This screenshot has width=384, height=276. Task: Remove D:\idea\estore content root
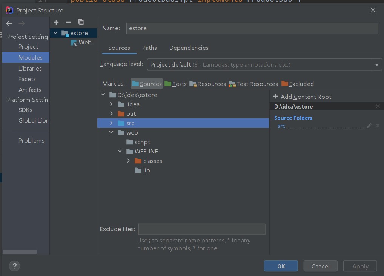click(378, 106)
